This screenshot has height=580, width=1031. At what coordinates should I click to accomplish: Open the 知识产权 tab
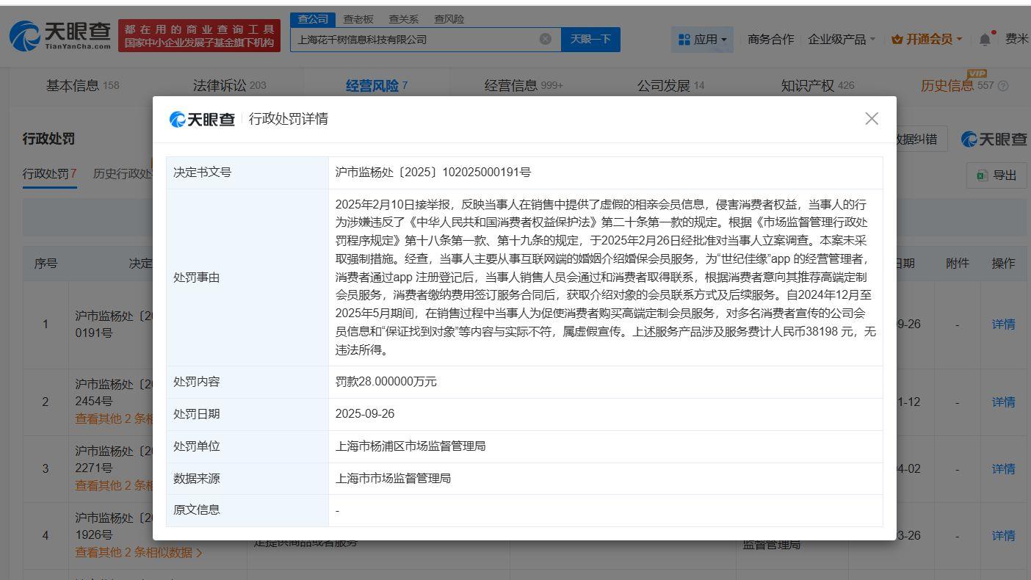pyautogui.click(x=818, y=86)
